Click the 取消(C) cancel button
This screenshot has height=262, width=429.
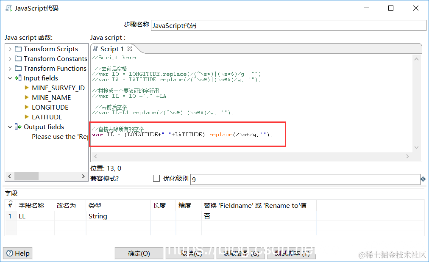(190, 253)
